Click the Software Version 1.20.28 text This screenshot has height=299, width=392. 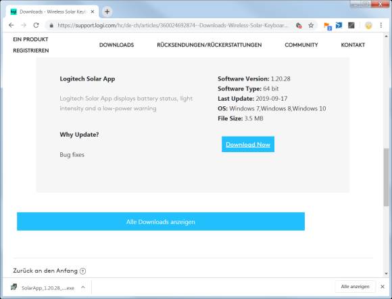[x=254, y=79]
